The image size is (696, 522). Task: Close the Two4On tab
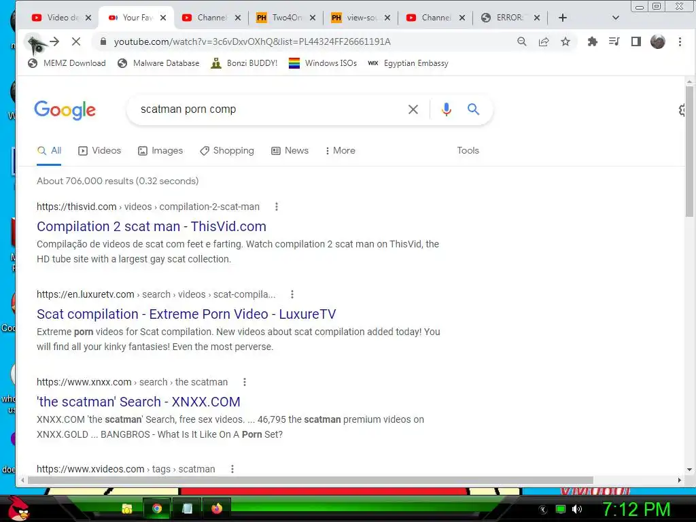313,18
